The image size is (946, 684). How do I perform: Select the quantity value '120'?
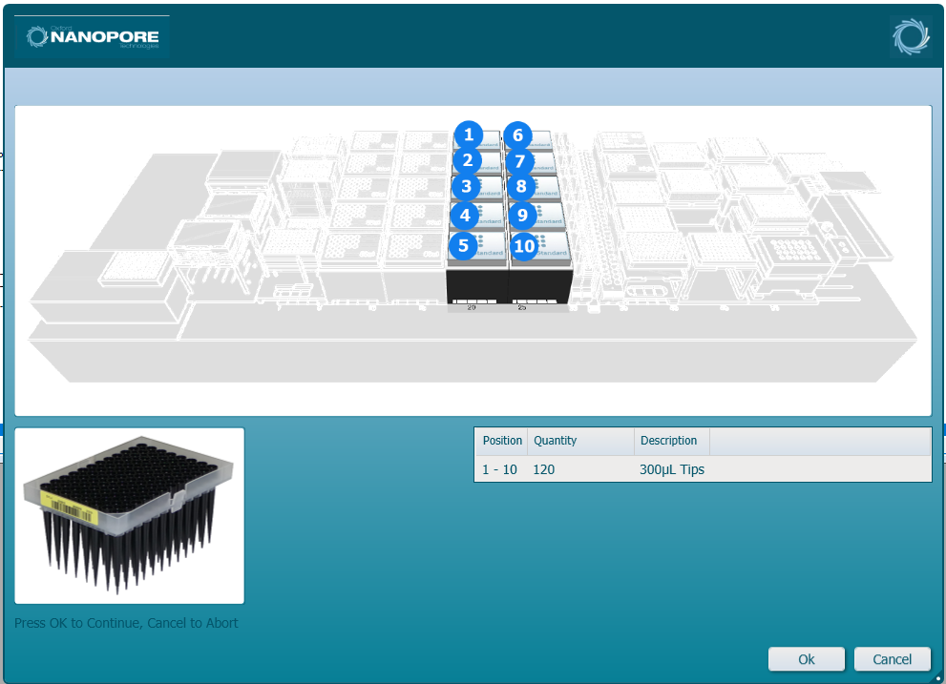pyautogui.click(x=543, y=469)
